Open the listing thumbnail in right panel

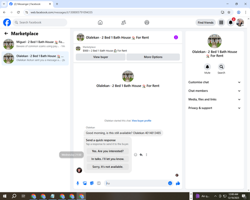pyautogui.click(x=214, y=41)
